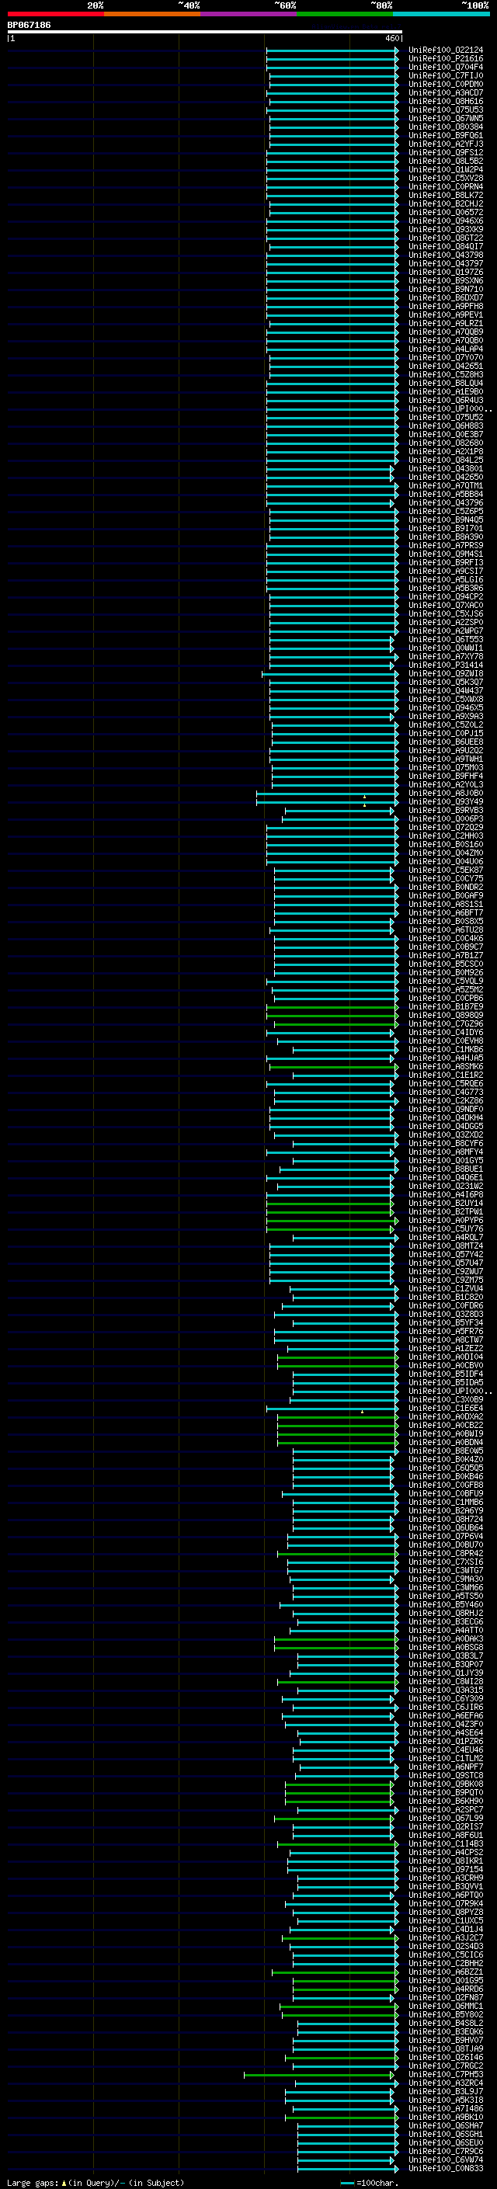
Task: Select the UniRef100_B0NDR2 label
Action: click(x=445, y=887)
